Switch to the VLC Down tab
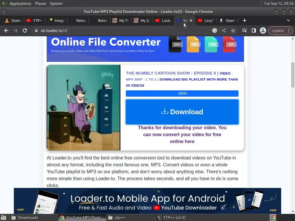 pyautogui.click(x=13, y=20)
